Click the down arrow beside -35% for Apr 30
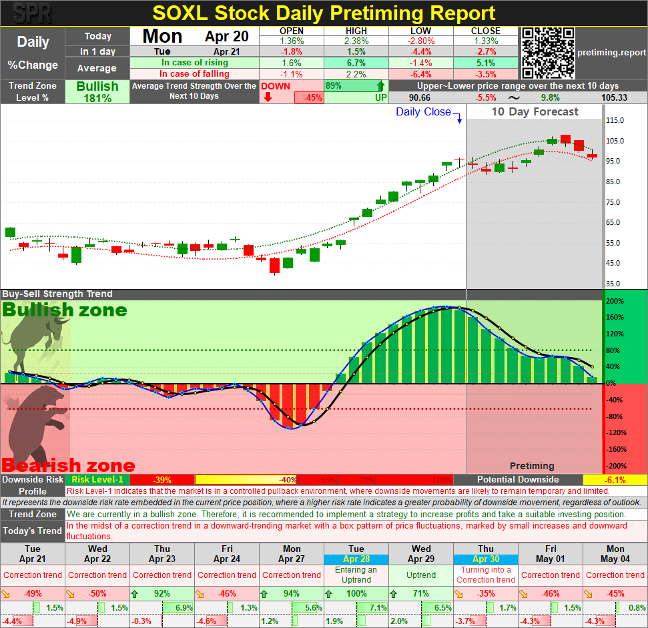648x628 pixels. coord(458,594)
